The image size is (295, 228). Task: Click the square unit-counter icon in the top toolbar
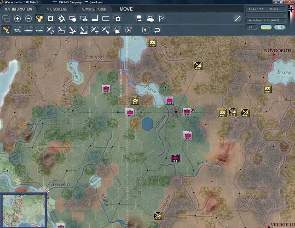(x=51, y=19)
